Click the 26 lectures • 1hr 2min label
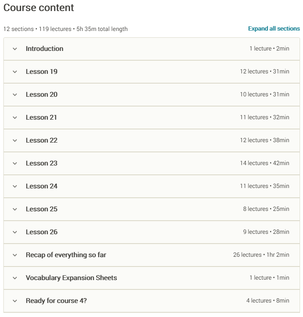The image size is (303, 317). pyautogui.click(x=261, y=255)
